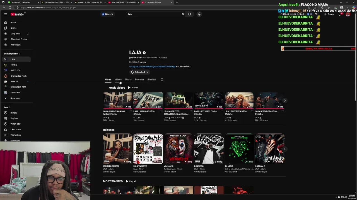Switch to the Playlists channel tab
The width and height of the screenshot is (357, 200).
point(152,79)
